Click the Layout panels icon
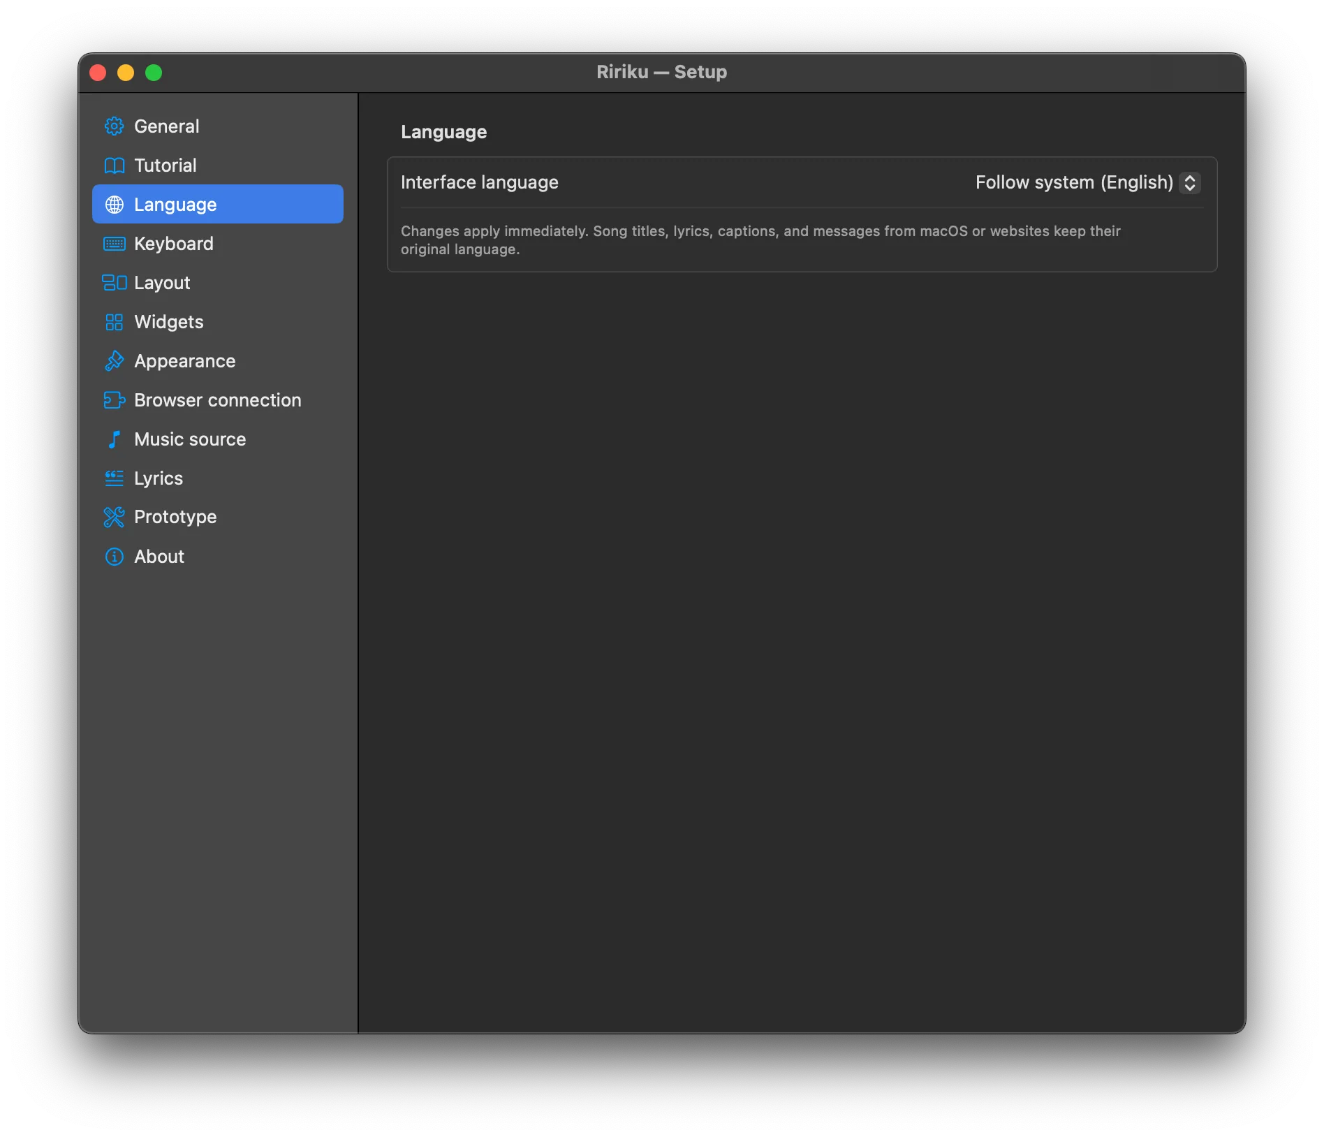 pyautogui.click(x=114, y=283)
